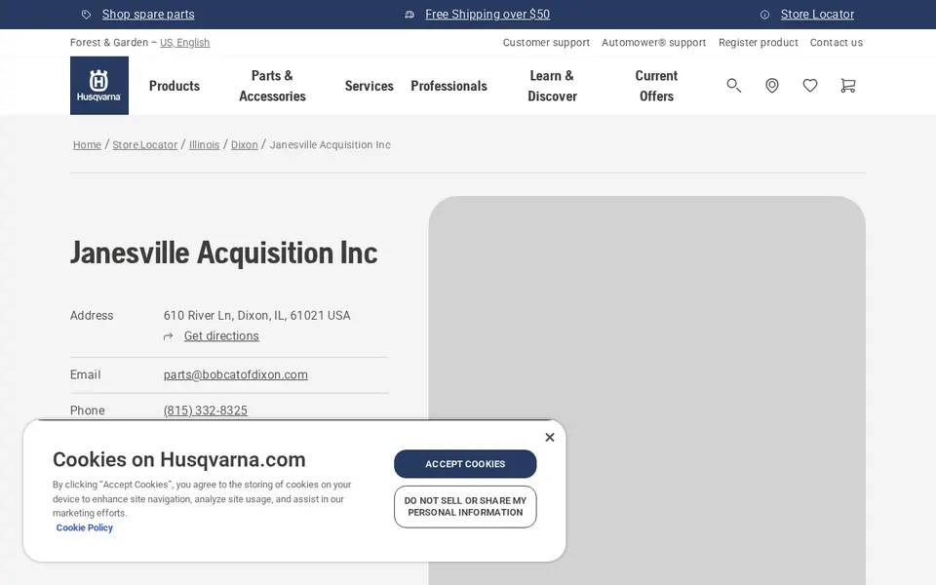Click the (815) 332-8325 phone link
This screenshot has height=585, width=936.
(206, 410)
